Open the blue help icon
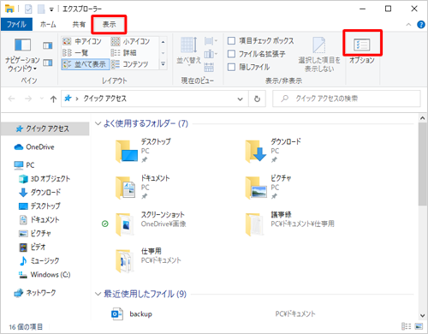 [421, 25]
